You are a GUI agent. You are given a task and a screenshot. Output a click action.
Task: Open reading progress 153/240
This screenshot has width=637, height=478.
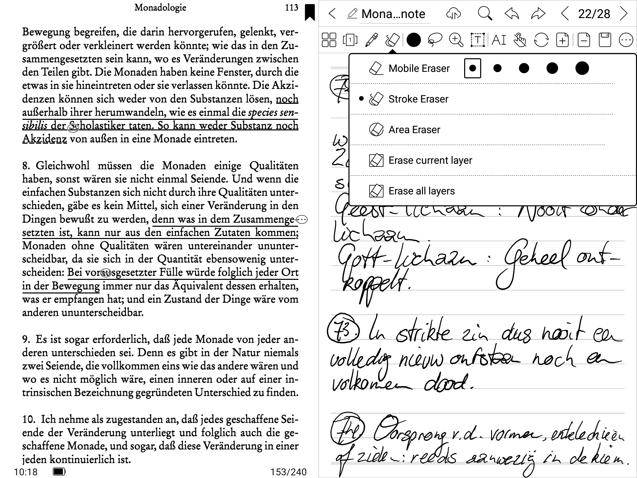click(289, 472)
